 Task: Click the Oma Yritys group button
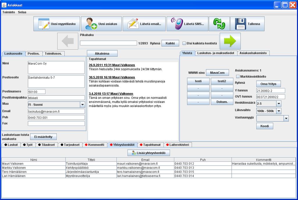(268, 84)
